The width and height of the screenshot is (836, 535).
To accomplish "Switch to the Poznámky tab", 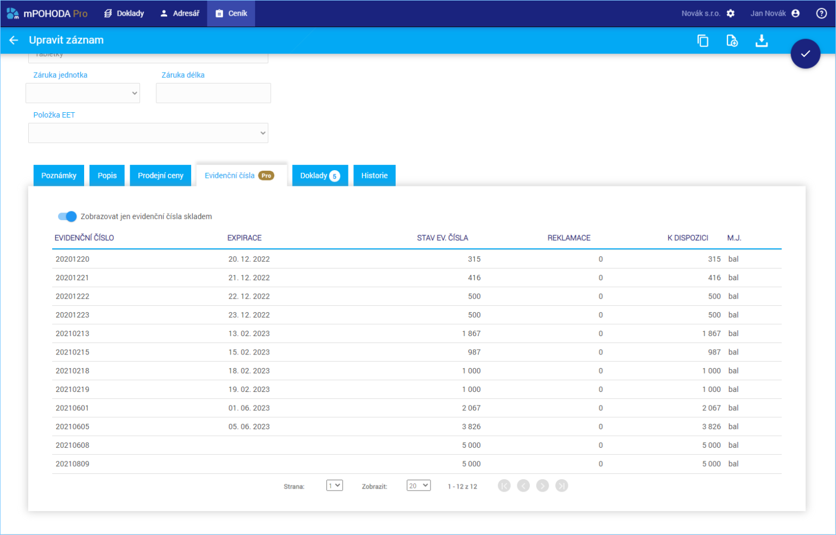I will 59,176.
